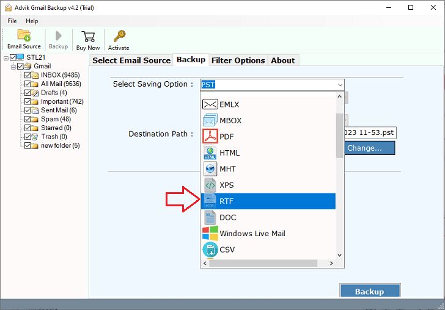
Task: Switch to Filter Options tab
Action: coord(238,60)
